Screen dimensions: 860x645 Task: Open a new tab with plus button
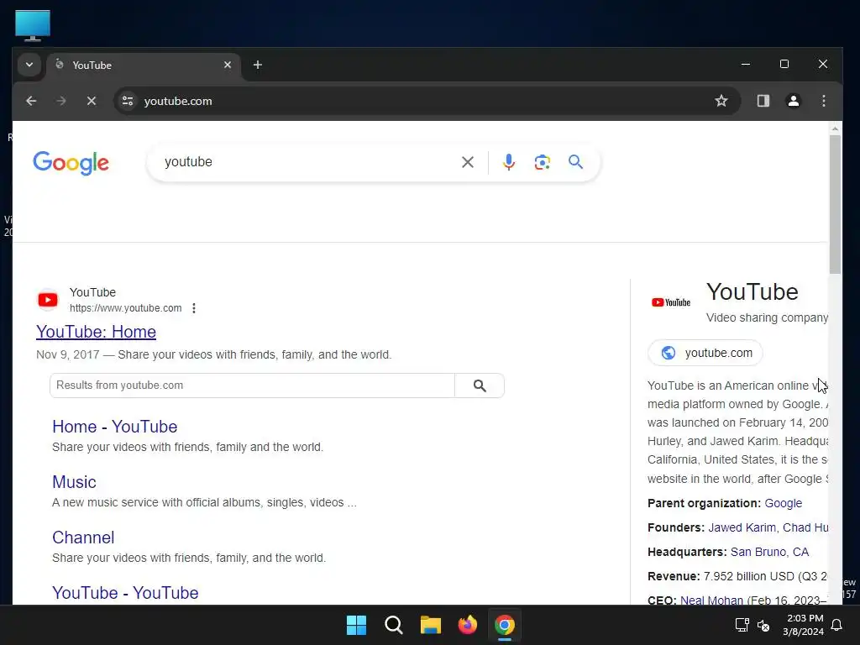257,65
